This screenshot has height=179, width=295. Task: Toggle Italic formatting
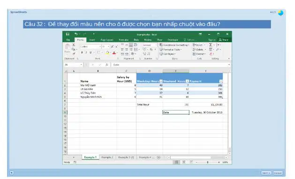tap(86, 52)
